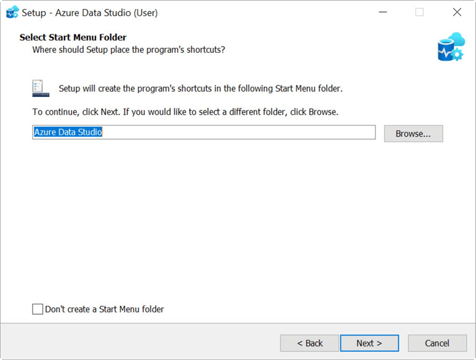Click the Start Menu folder checklist icon

[x=41, y=89]
